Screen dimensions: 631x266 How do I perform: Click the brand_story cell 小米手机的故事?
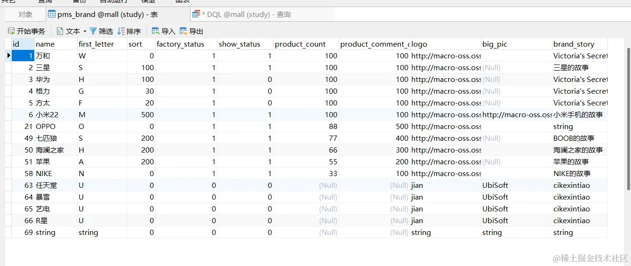[580, 114]
